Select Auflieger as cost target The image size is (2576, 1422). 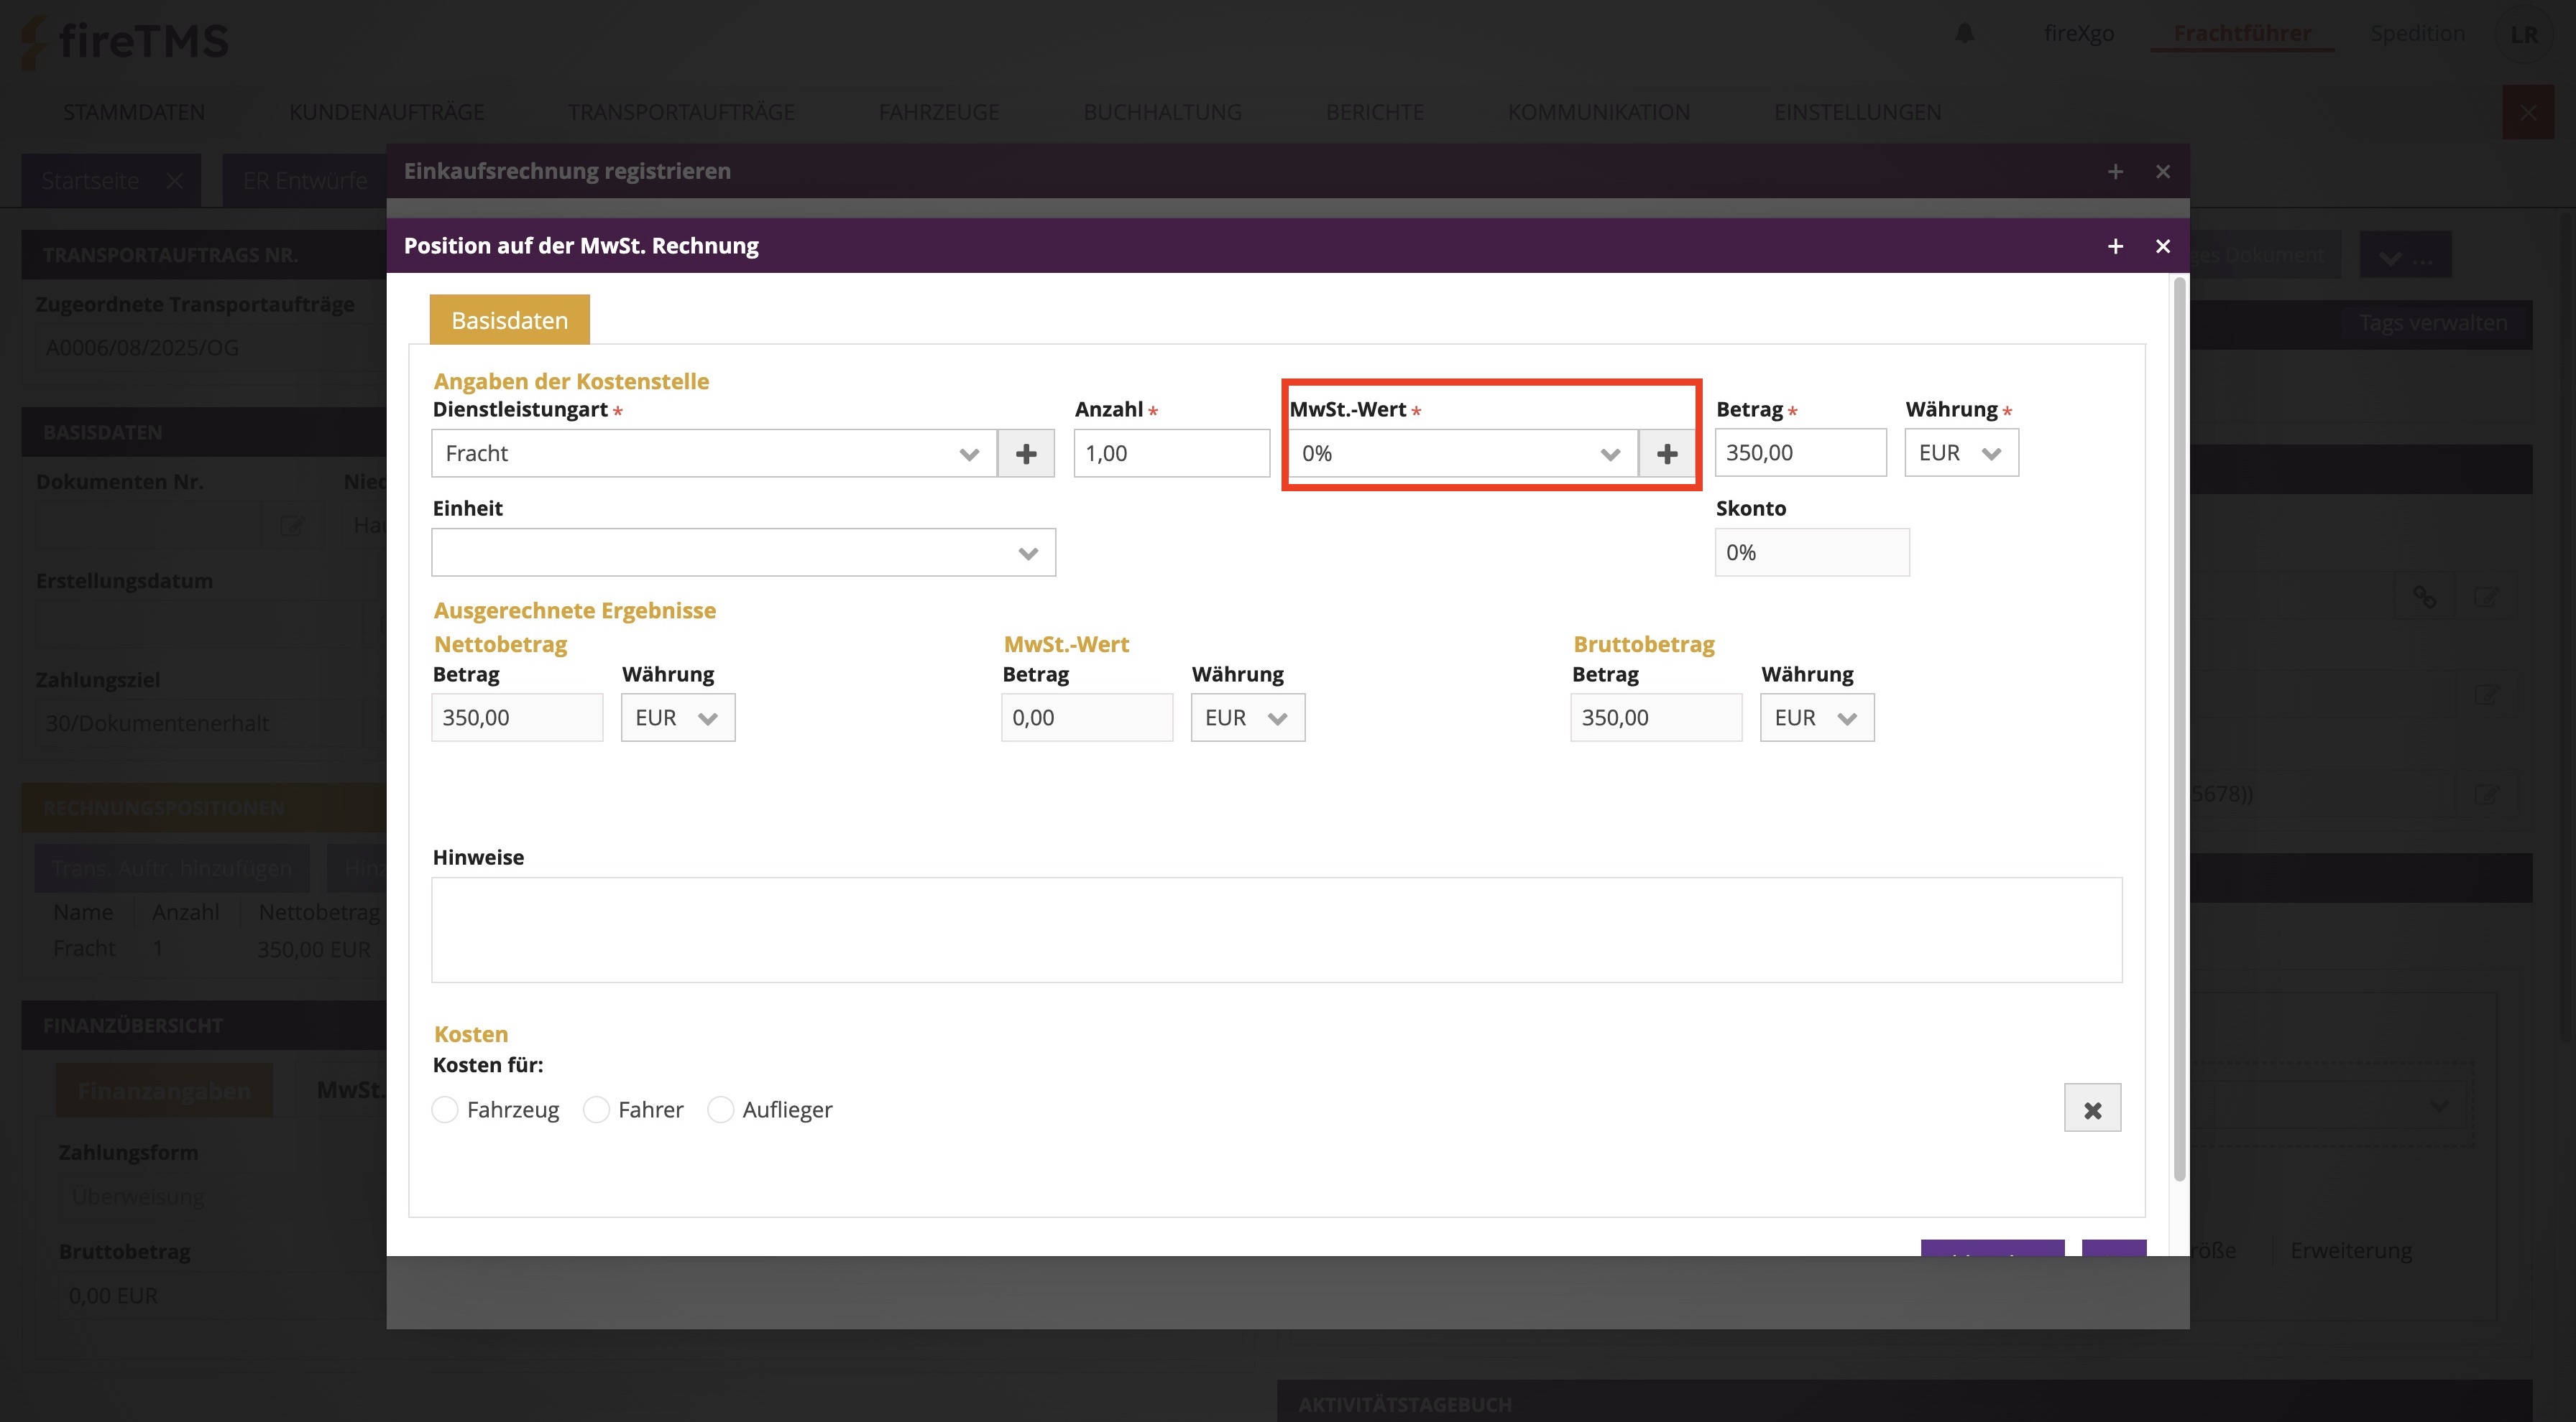(x=720, y=1109)
